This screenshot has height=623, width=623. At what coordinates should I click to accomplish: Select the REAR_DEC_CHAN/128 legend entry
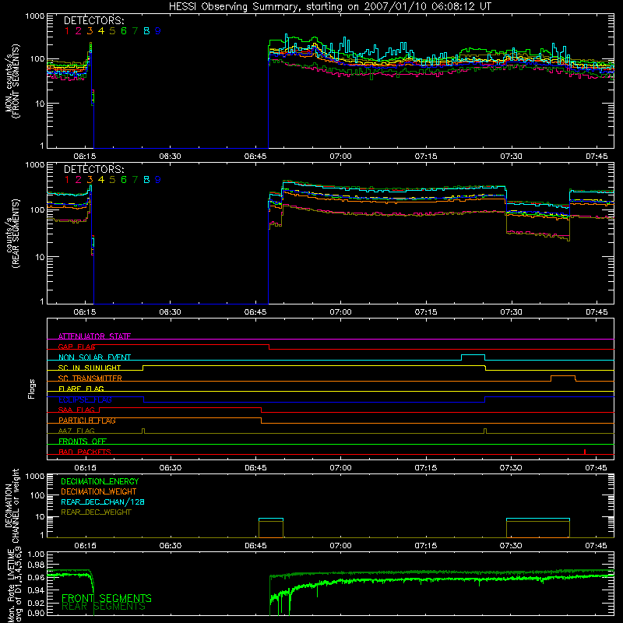coord(103,502)
